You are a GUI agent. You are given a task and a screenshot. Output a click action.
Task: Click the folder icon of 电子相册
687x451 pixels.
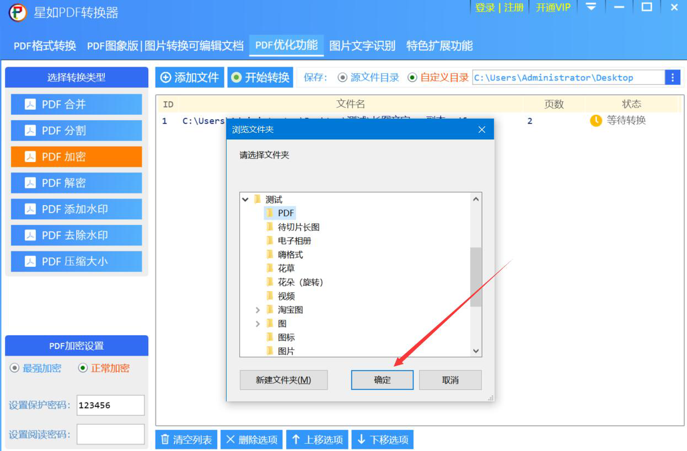coord(270,241)
